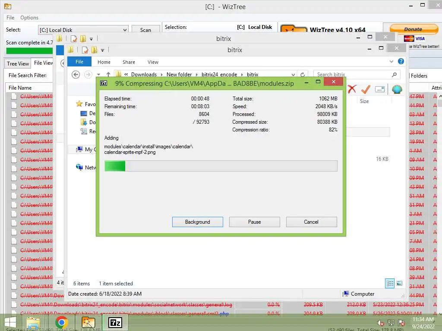Open 7-Zip taskbar icon
The image size is (442, 331).
tap(115, 322)
